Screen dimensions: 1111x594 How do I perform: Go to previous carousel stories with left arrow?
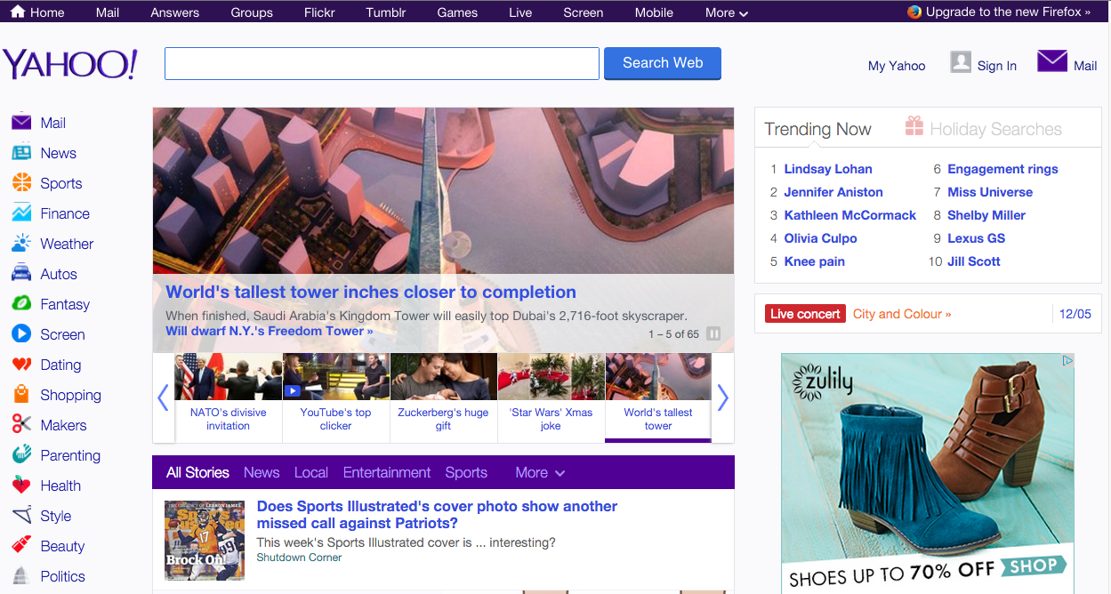point(163,397)
